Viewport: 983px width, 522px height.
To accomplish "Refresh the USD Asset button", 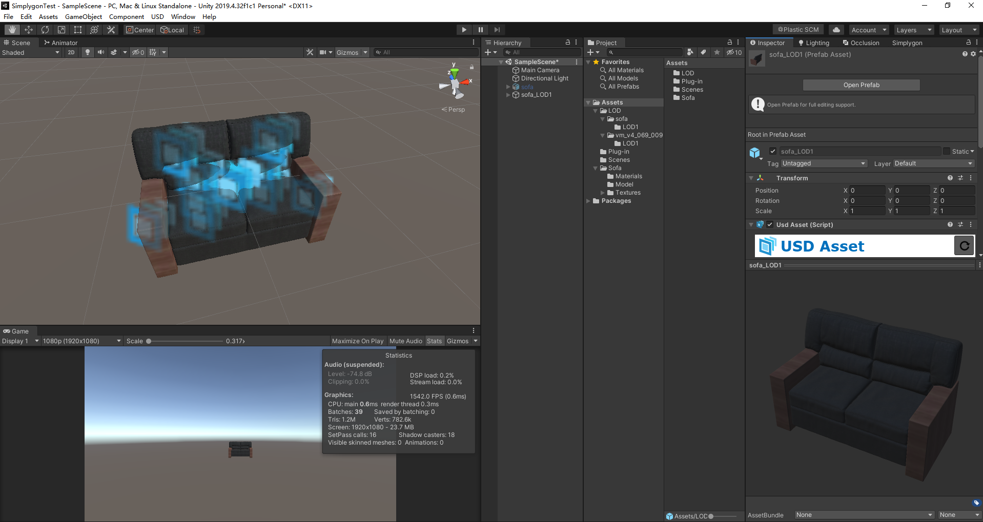I will [964, 246].
